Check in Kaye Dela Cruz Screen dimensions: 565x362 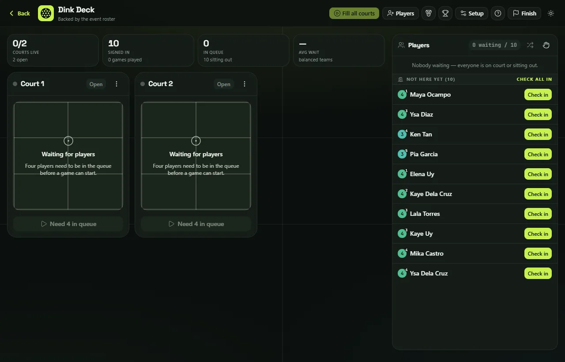coord(538,194)
